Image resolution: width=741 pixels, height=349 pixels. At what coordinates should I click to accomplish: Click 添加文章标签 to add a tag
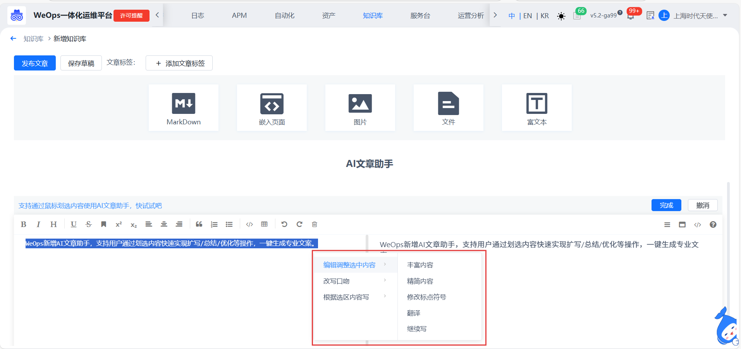point(179,63)
